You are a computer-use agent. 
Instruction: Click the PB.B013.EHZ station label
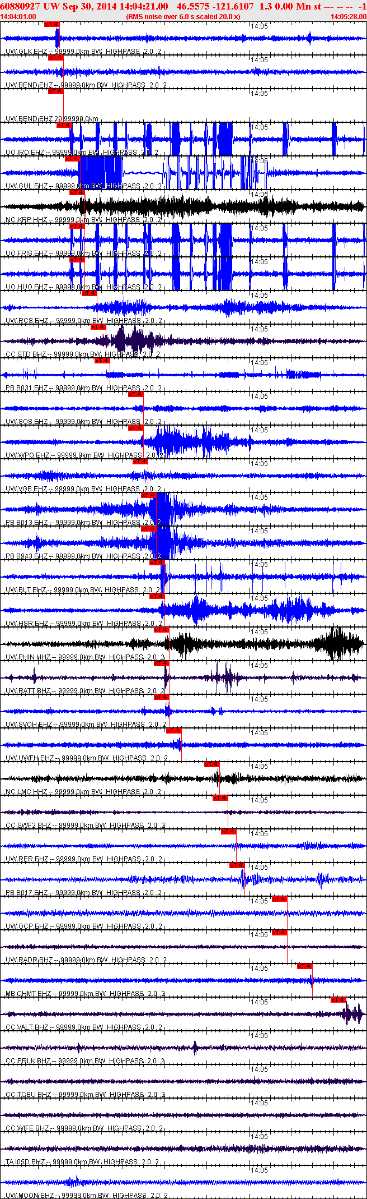[x=83, y=523]
